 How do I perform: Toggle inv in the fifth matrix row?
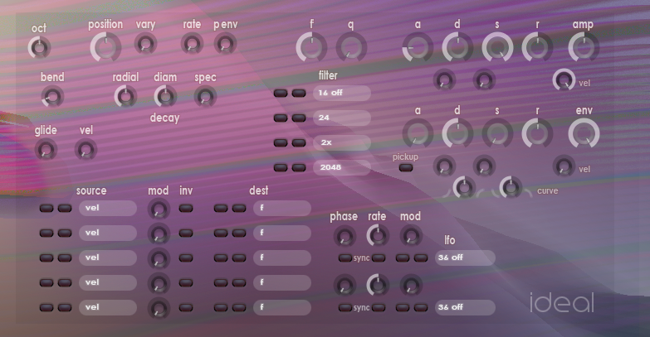[x=186, y=308]
